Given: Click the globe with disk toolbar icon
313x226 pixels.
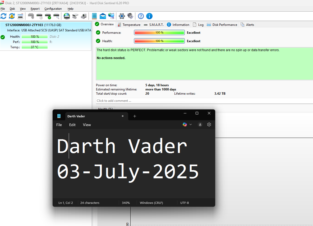Looking at the screenshot, I should 67,16.
